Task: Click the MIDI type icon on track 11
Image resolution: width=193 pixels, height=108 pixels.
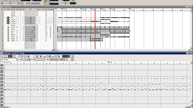Action: click(8, 31)
